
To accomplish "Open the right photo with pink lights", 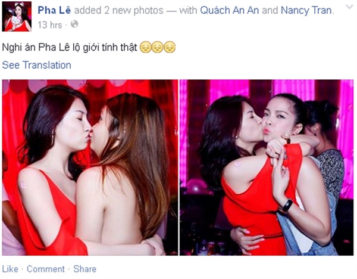I will pos(267,167).
